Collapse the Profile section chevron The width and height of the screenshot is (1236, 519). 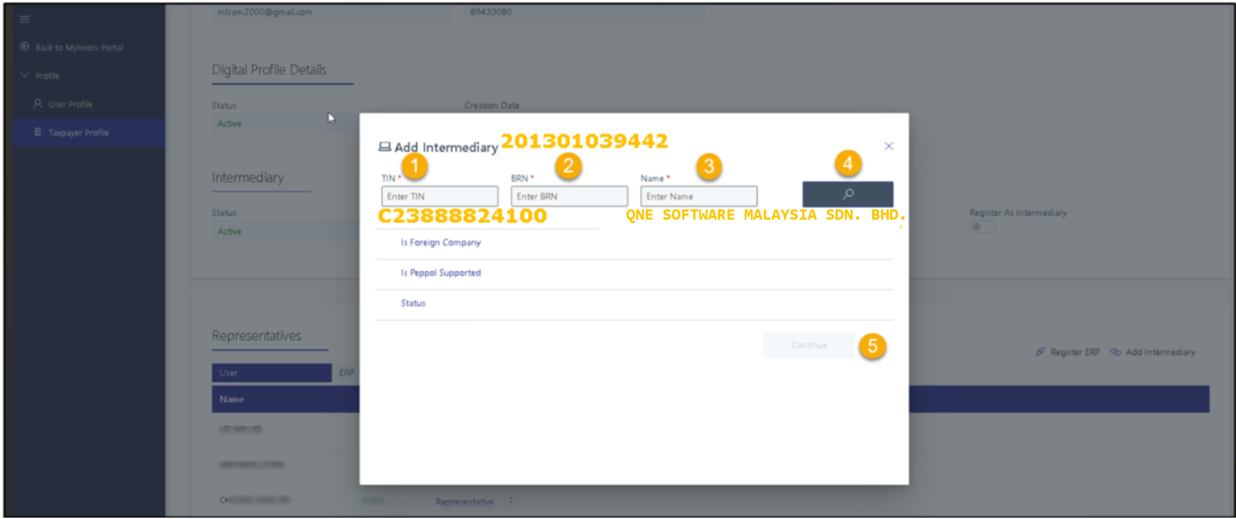[x=25, y=75]
